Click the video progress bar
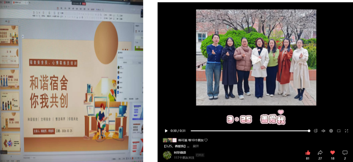 pyautogui.click(x=250, y=131)
